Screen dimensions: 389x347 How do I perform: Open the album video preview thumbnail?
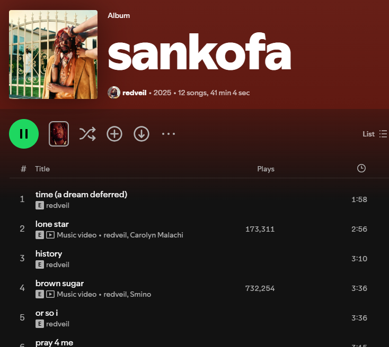click(59, 134)
